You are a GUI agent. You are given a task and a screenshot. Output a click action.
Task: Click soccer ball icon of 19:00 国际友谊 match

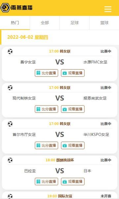pyautogui.click(x=10, y=196)
